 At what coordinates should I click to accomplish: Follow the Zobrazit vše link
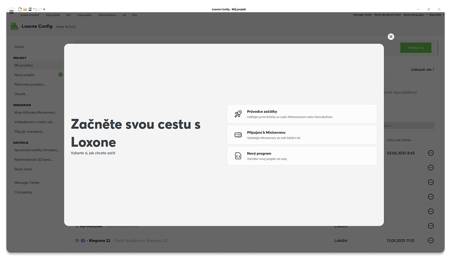(422, 70)
